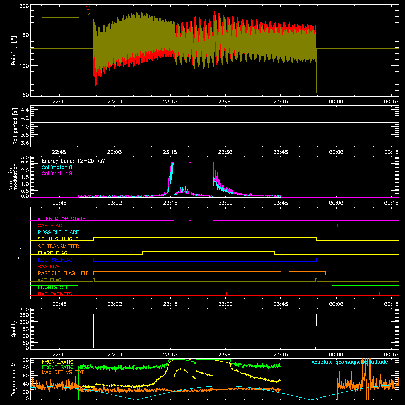This screenshot has width=405, height=405.
Task: Select the POSSIBLE_FLARE flag label
Action: pos(58,232)
